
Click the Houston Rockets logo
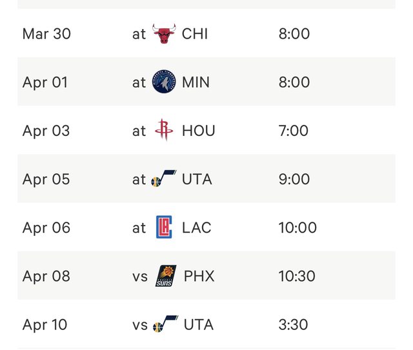pos(164,130)
